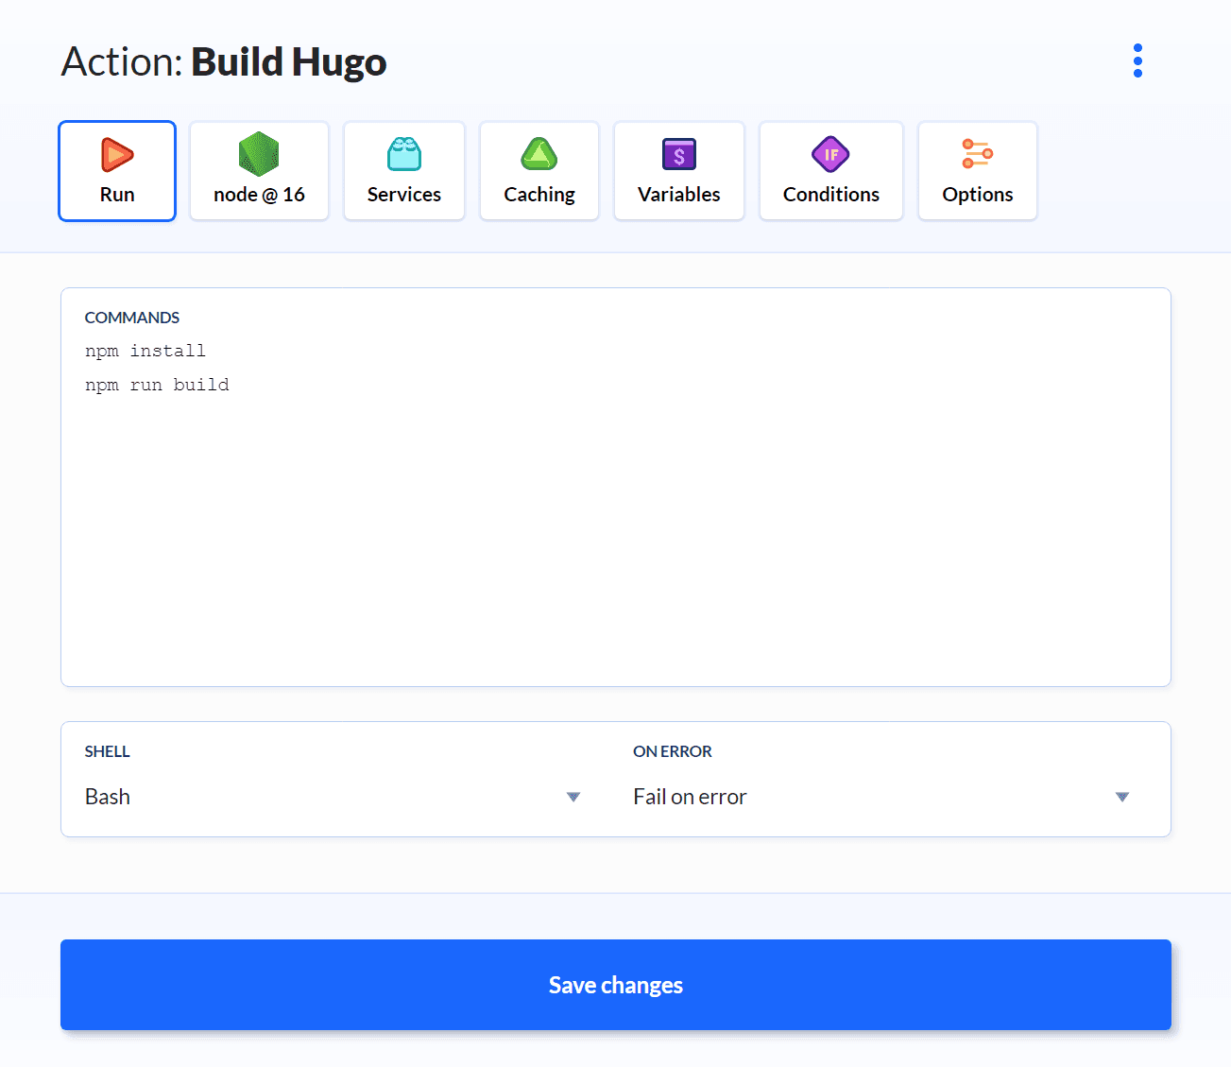Expand the arrow beside Fail on error

coord(1122,797)
